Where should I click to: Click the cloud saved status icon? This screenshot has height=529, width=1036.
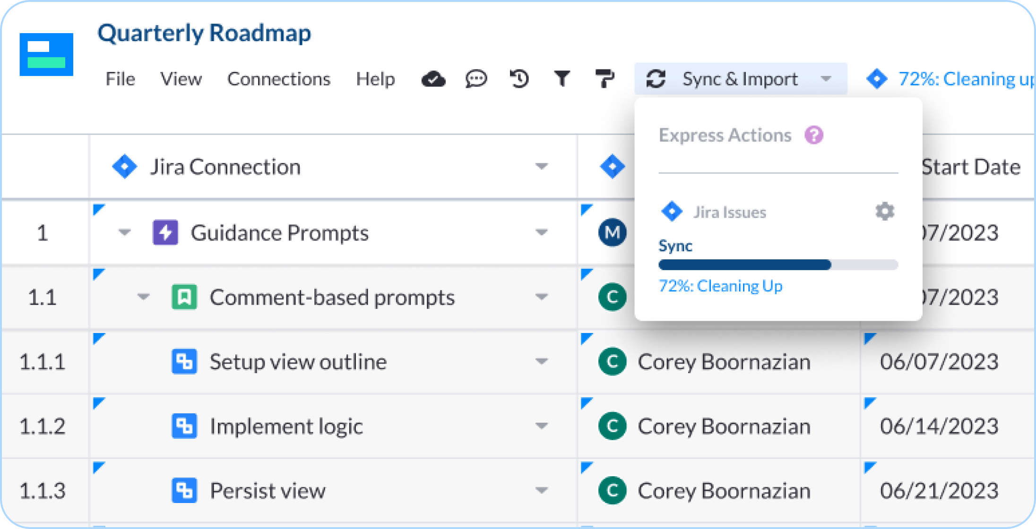(x=433, y=79)
